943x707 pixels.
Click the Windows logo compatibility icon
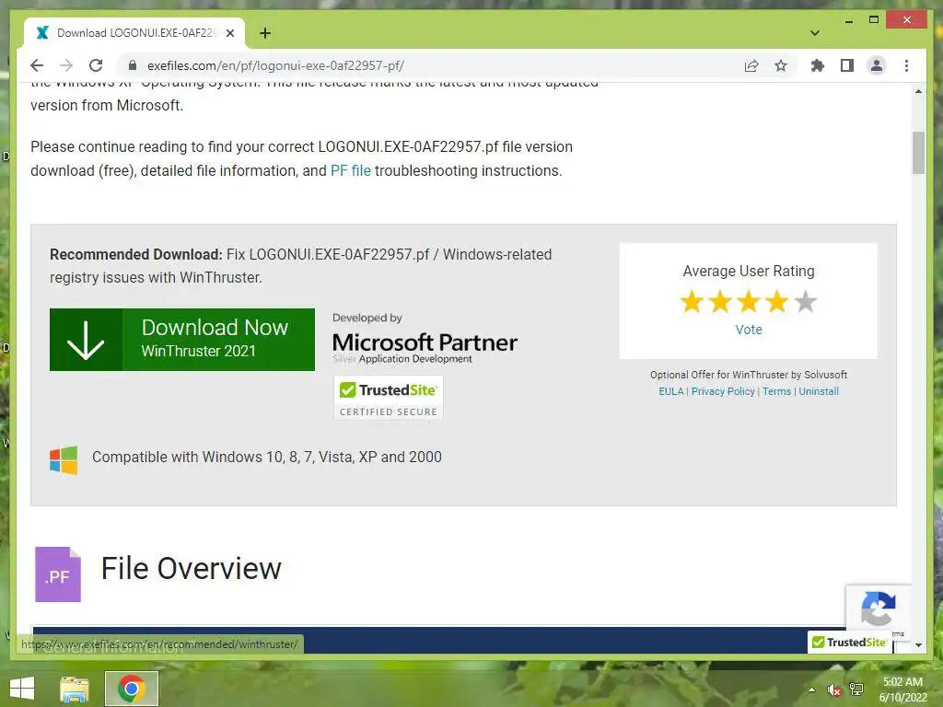(64, 459)
